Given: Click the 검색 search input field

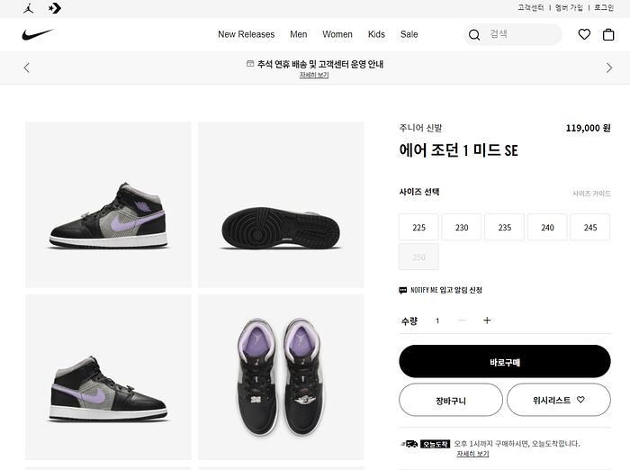Looking at the screenshot, I should (522, 34).
